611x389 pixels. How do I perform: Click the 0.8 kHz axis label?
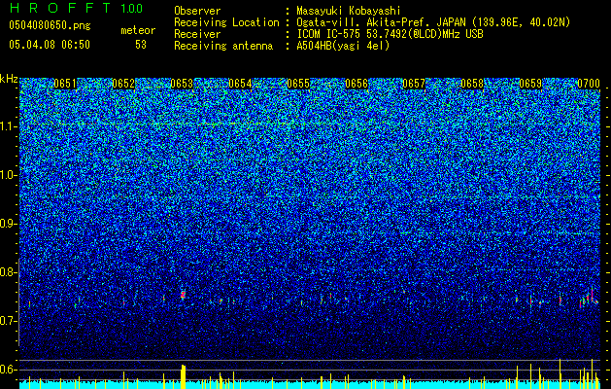pos(9,272)
